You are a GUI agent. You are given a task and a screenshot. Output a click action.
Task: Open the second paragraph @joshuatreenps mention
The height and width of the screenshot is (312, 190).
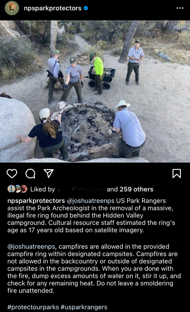(x=31, y=247)
